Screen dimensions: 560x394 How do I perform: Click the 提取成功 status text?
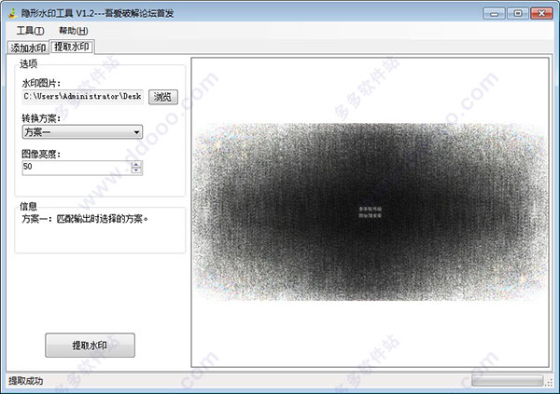point(26,381)
